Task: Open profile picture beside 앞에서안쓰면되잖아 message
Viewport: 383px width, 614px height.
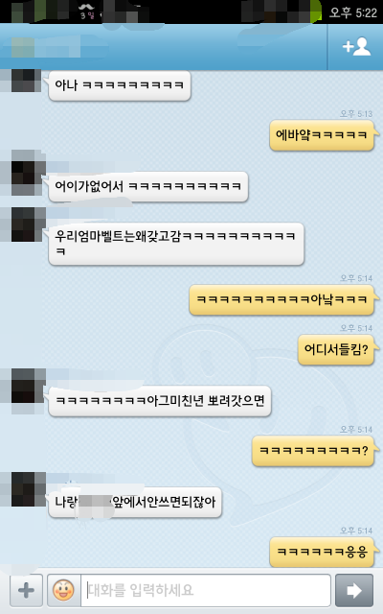Action: coord(29,489)
